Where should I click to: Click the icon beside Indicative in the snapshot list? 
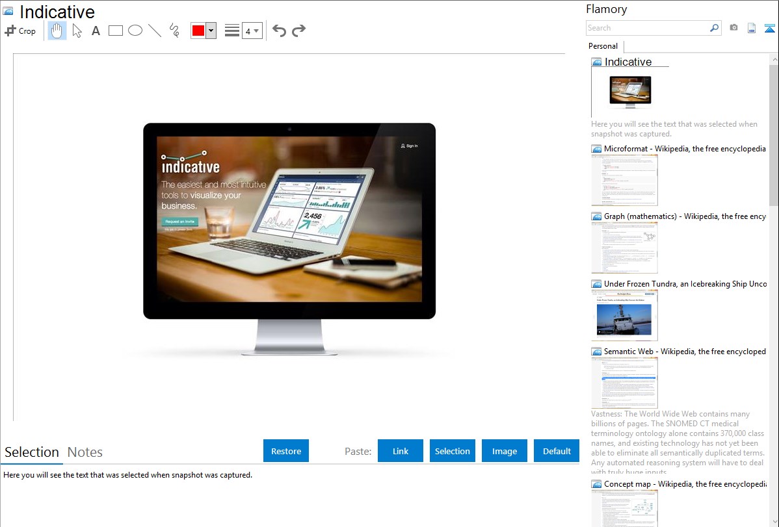point(596,62)
